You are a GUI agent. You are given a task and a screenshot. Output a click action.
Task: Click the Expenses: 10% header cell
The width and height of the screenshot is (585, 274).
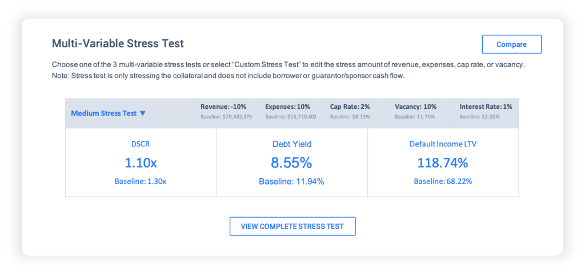click(x=292, y=111)
